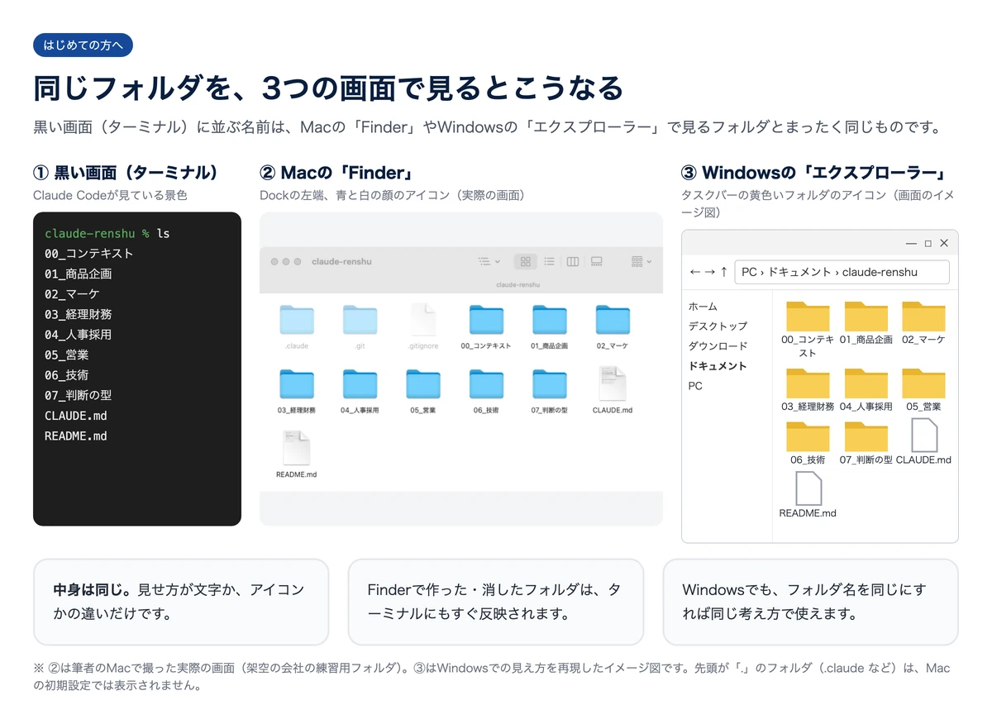The height and width of the screenshot is (724, 992).
Task: Select CLAUDE.md file in Windows Explorer
Action: (923, 442)
